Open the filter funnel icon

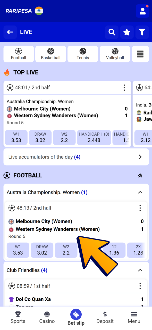click(142, 32)
